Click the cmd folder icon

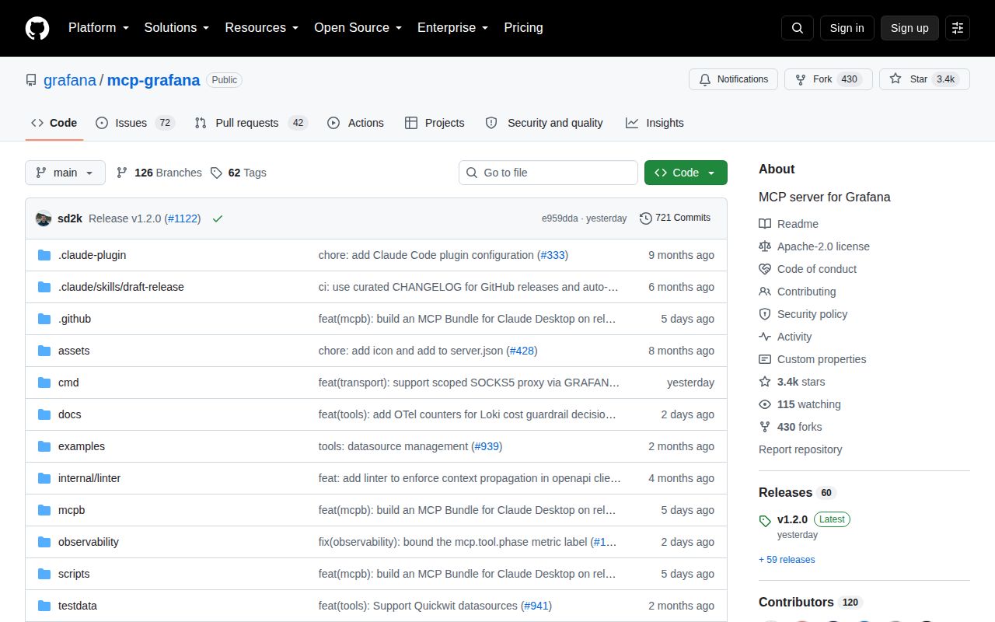point(44,383)
